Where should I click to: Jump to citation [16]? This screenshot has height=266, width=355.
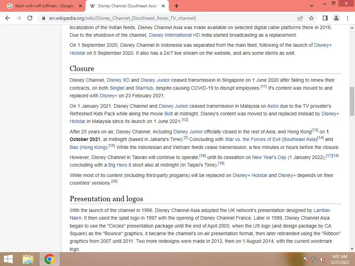(x=202, y=156)
